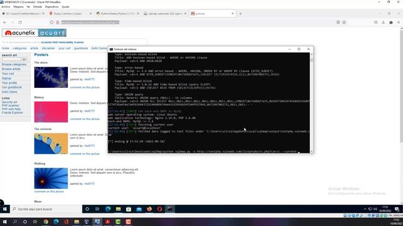This screenshot has height=226, width=403.
Task: Open The universe poster thumbnail
Action: click(51, 144)
